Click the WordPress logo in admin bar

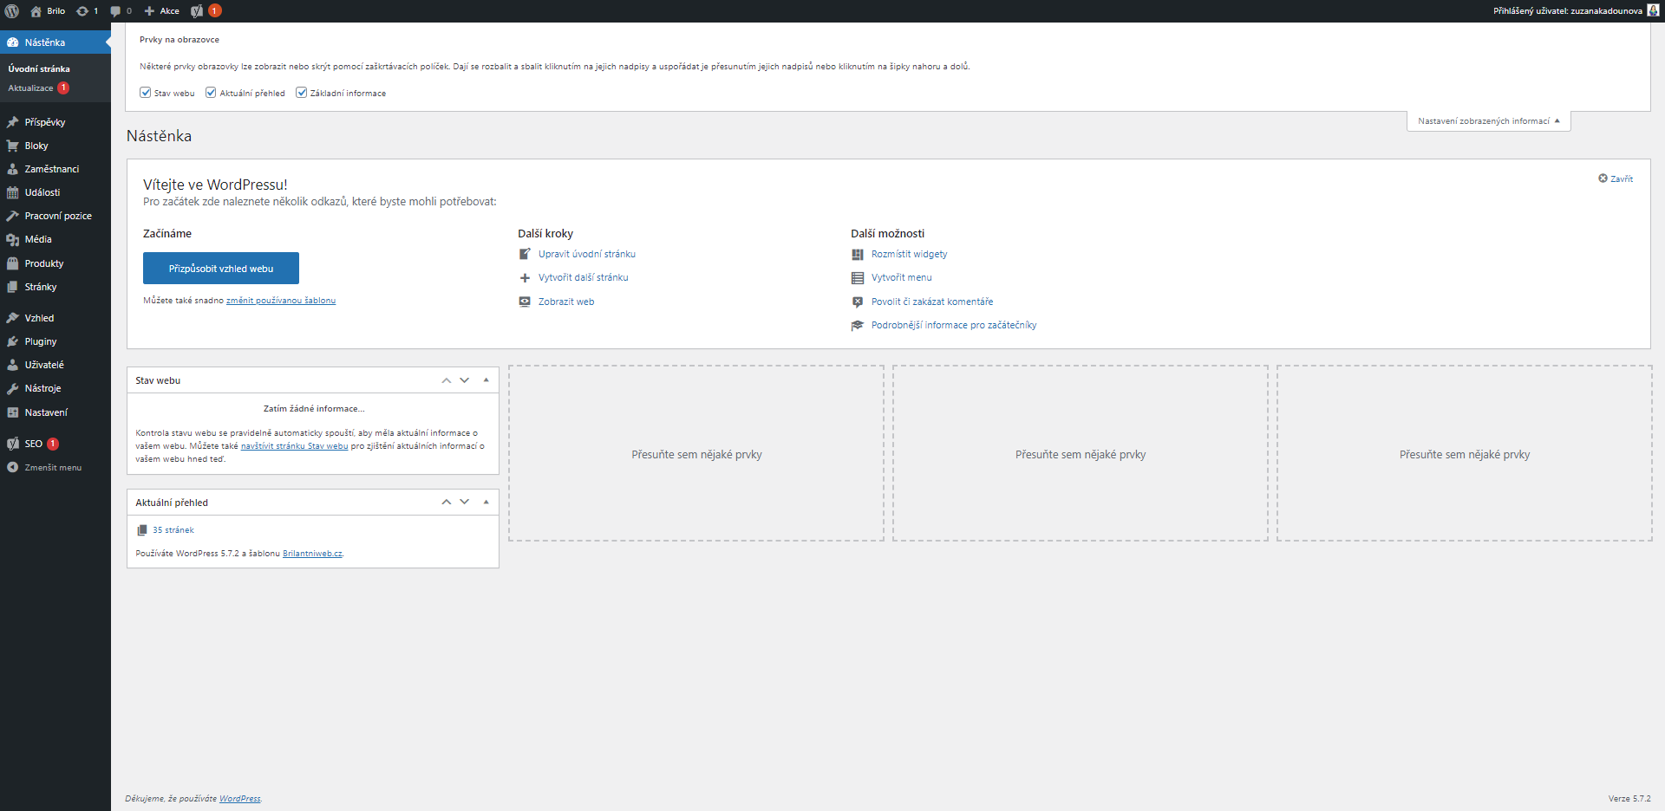pos(12,11)
